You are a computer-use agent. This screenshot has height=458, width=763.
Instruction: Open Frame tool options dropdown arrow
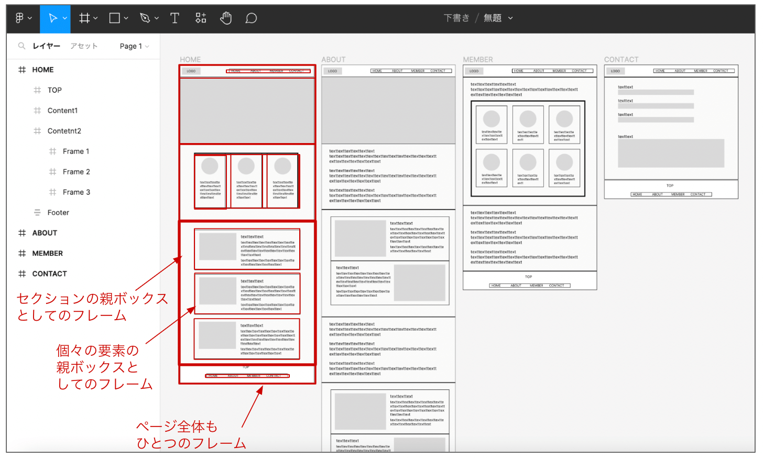(x=95, y=18)
